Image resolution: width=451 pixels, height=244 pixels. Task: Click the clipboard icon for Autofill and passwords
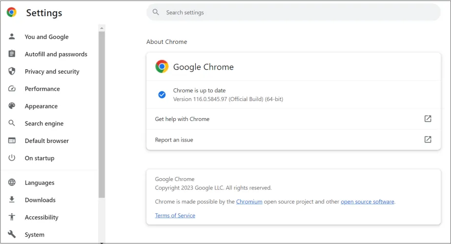[12, 54]
